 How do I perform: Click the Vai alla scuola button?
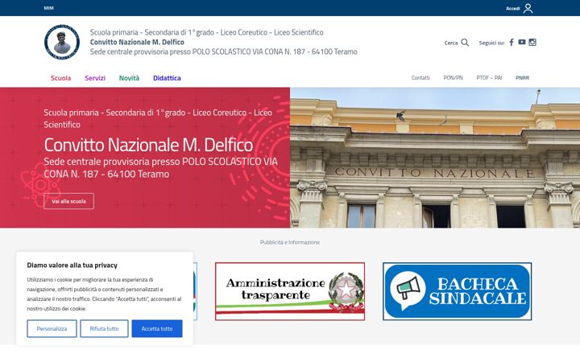click(68, 201)
